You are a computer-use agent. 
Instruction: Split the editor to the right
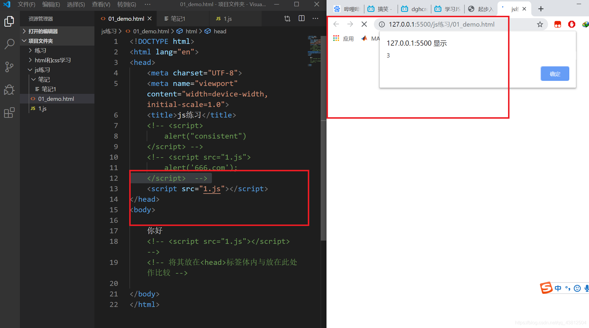[x=302, y=18]
